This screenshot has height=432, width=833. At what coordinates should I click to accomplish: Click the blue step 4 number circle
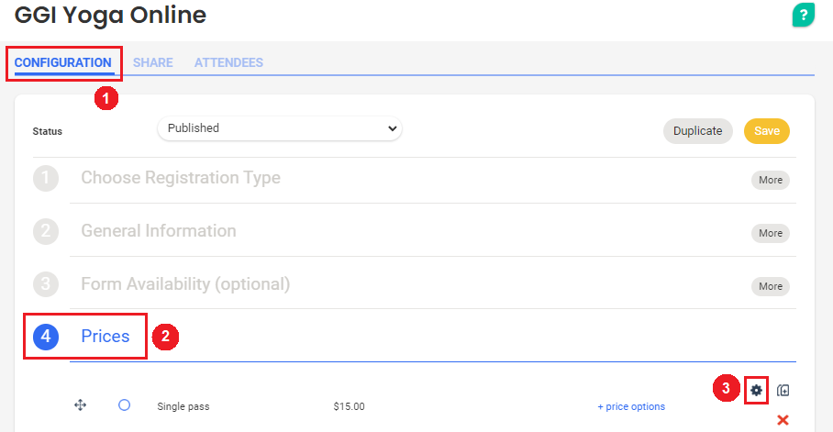tap(46, 338)
